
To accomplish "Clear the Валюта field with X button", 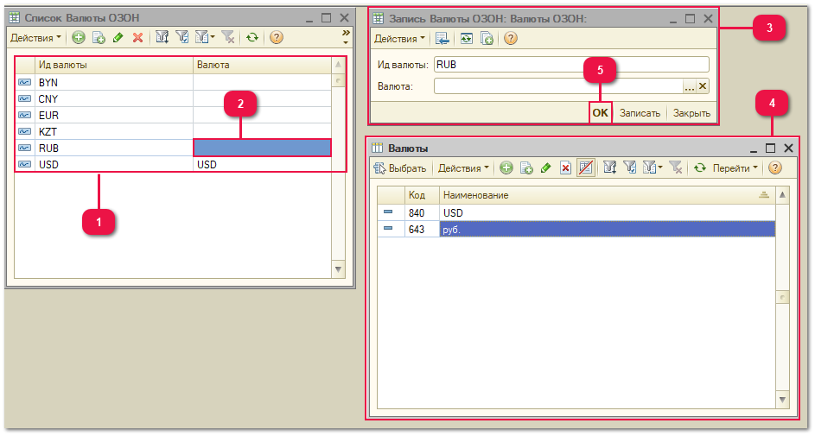I will (x=702, y=86).
